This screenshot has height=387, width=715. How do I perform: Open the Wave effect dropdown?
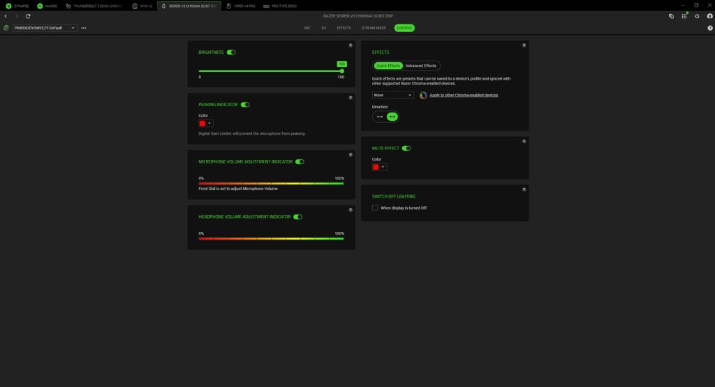pyautogui.click(x=392, y=95)
